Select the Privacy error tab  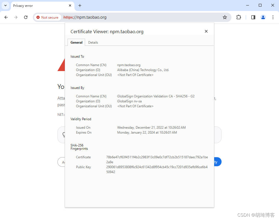pyautogui.click(x=42, y=6)
